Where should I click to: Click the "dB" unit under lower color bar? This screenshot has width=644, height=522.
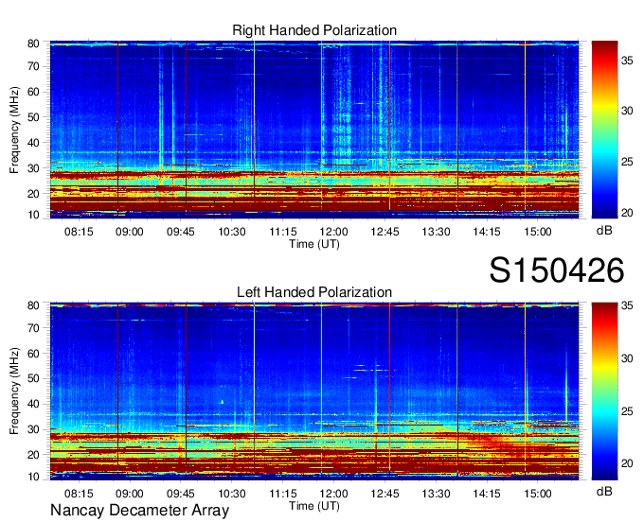(x=604, y=491)
